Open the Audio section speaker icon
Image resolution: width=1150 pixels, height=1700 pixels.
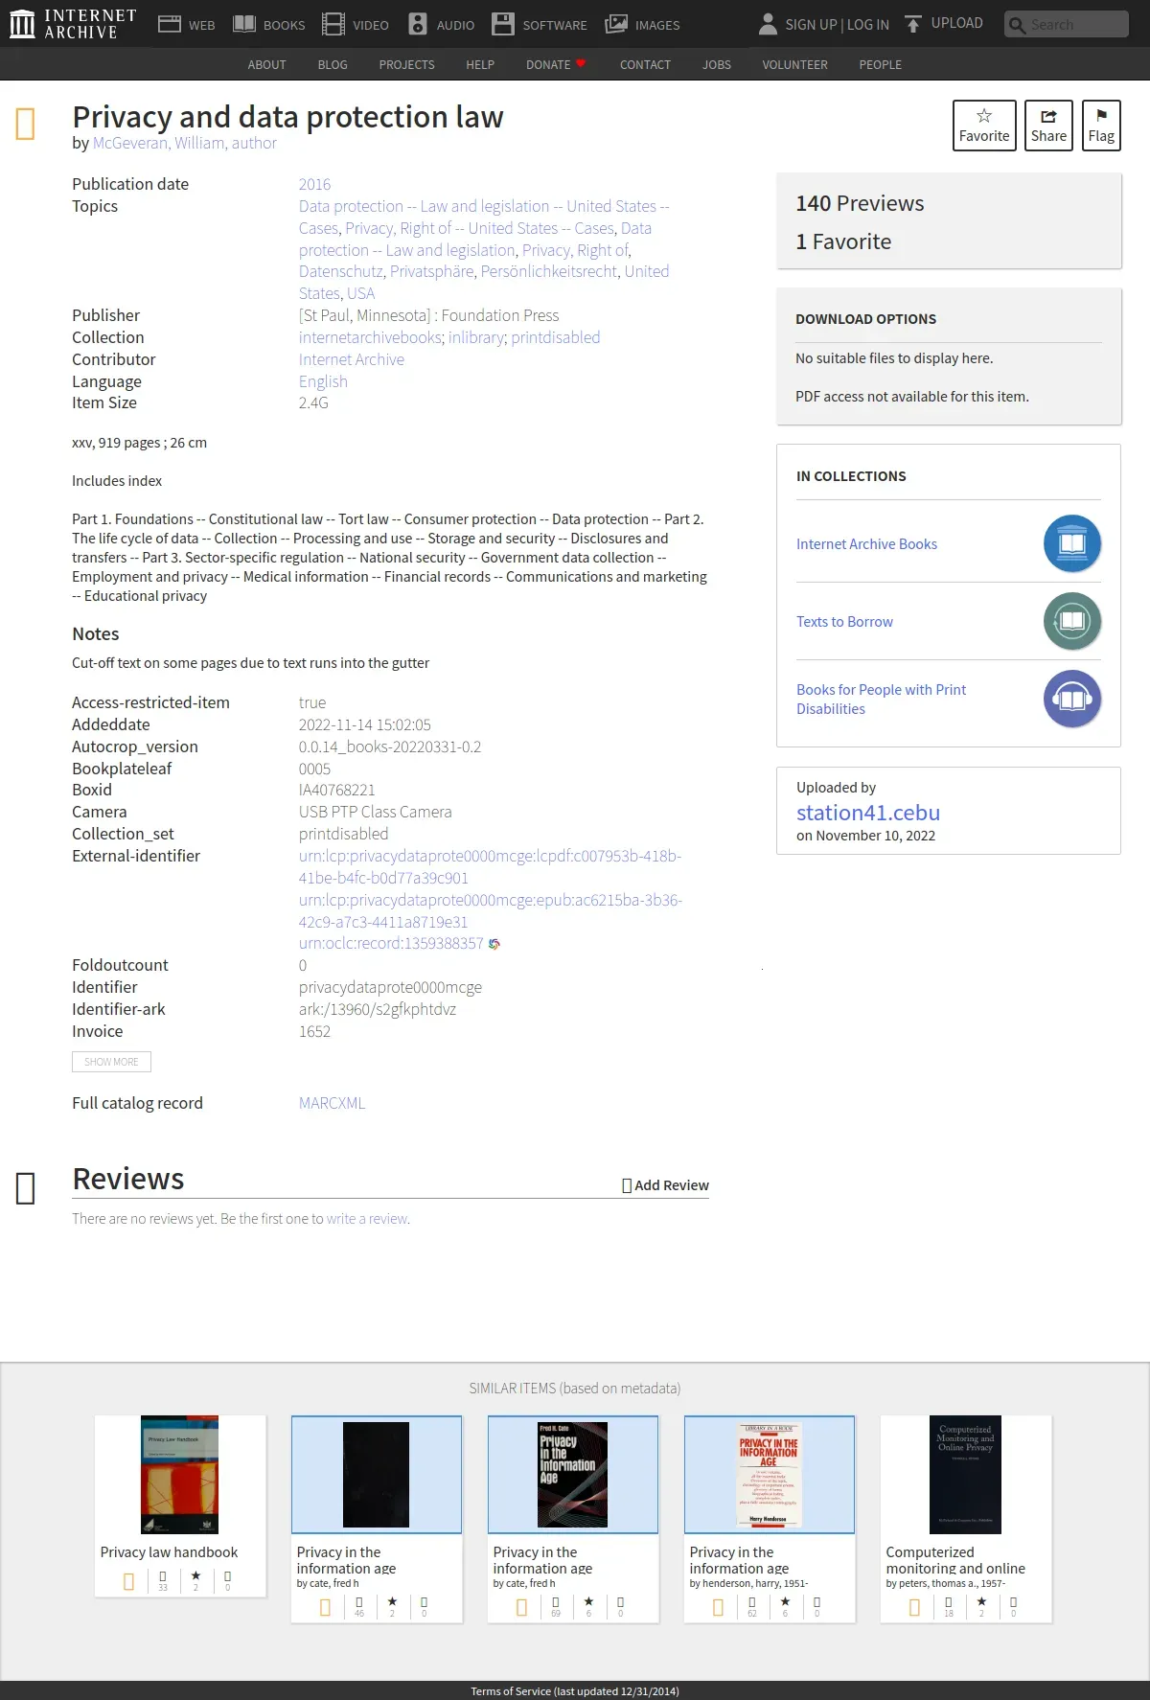click(x=418, y=24)
